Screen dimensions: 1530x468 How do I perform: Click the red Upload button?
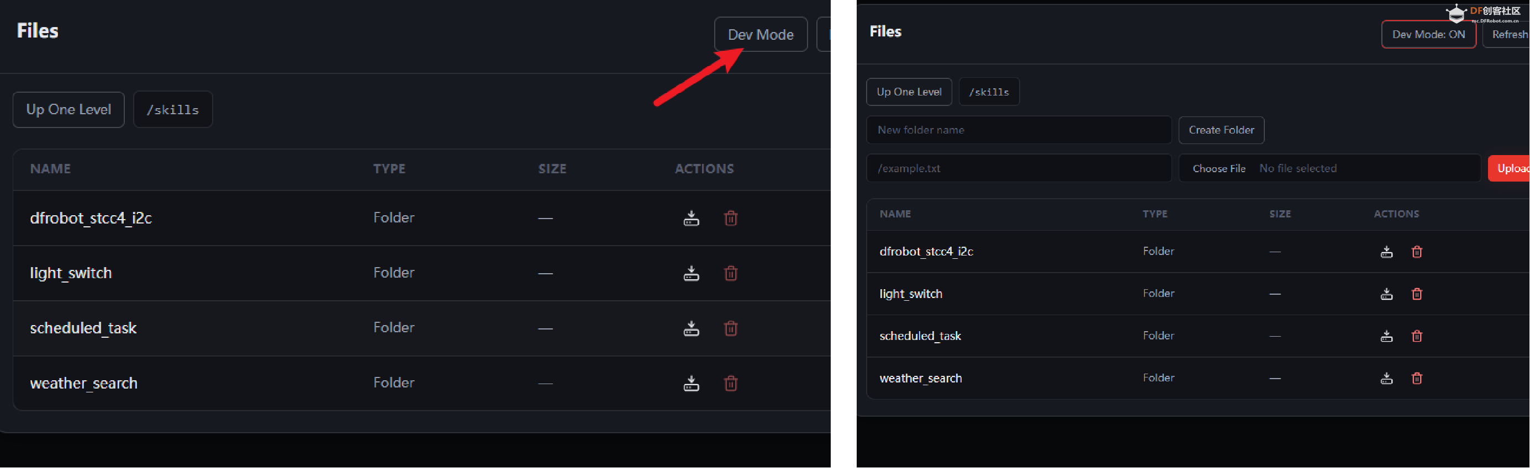(1510, 168)
